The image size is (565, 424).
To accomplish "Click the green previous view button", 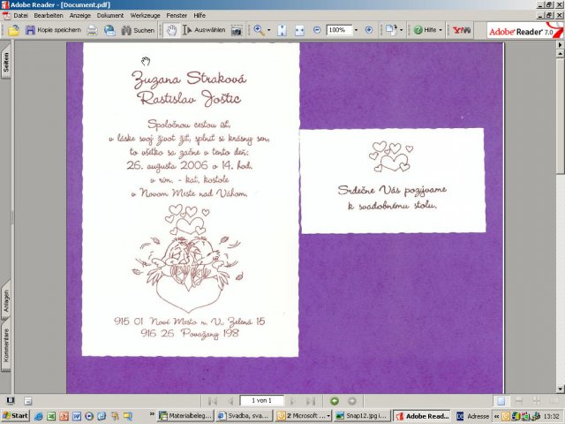I will (x=335, y=401).
